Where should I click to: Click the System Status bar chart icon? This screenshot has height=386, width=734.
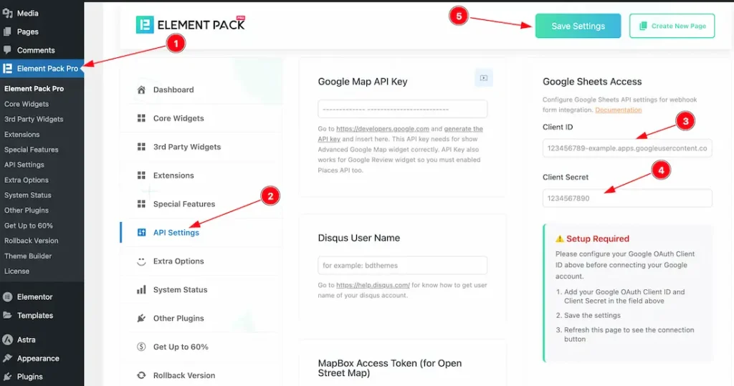pos(141,290)
